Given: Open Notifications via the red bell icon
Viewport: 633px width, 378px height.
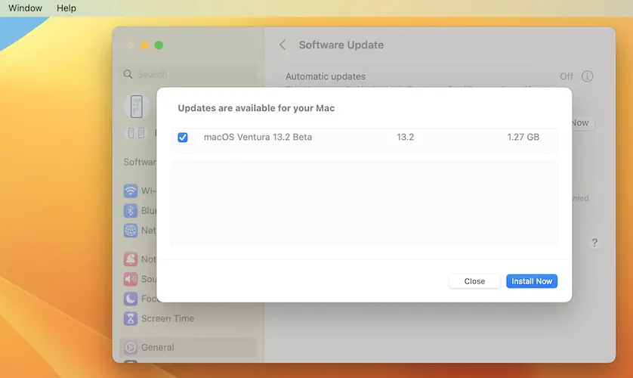Looking at the screenshot, I should [131, 259].
